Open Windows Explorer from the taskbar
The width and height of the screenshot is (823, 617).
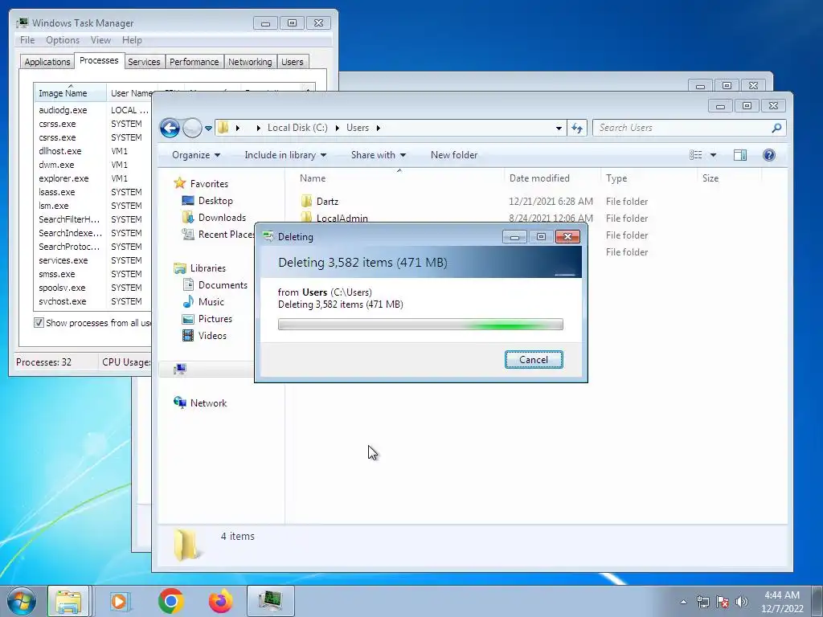coord(68,601)
